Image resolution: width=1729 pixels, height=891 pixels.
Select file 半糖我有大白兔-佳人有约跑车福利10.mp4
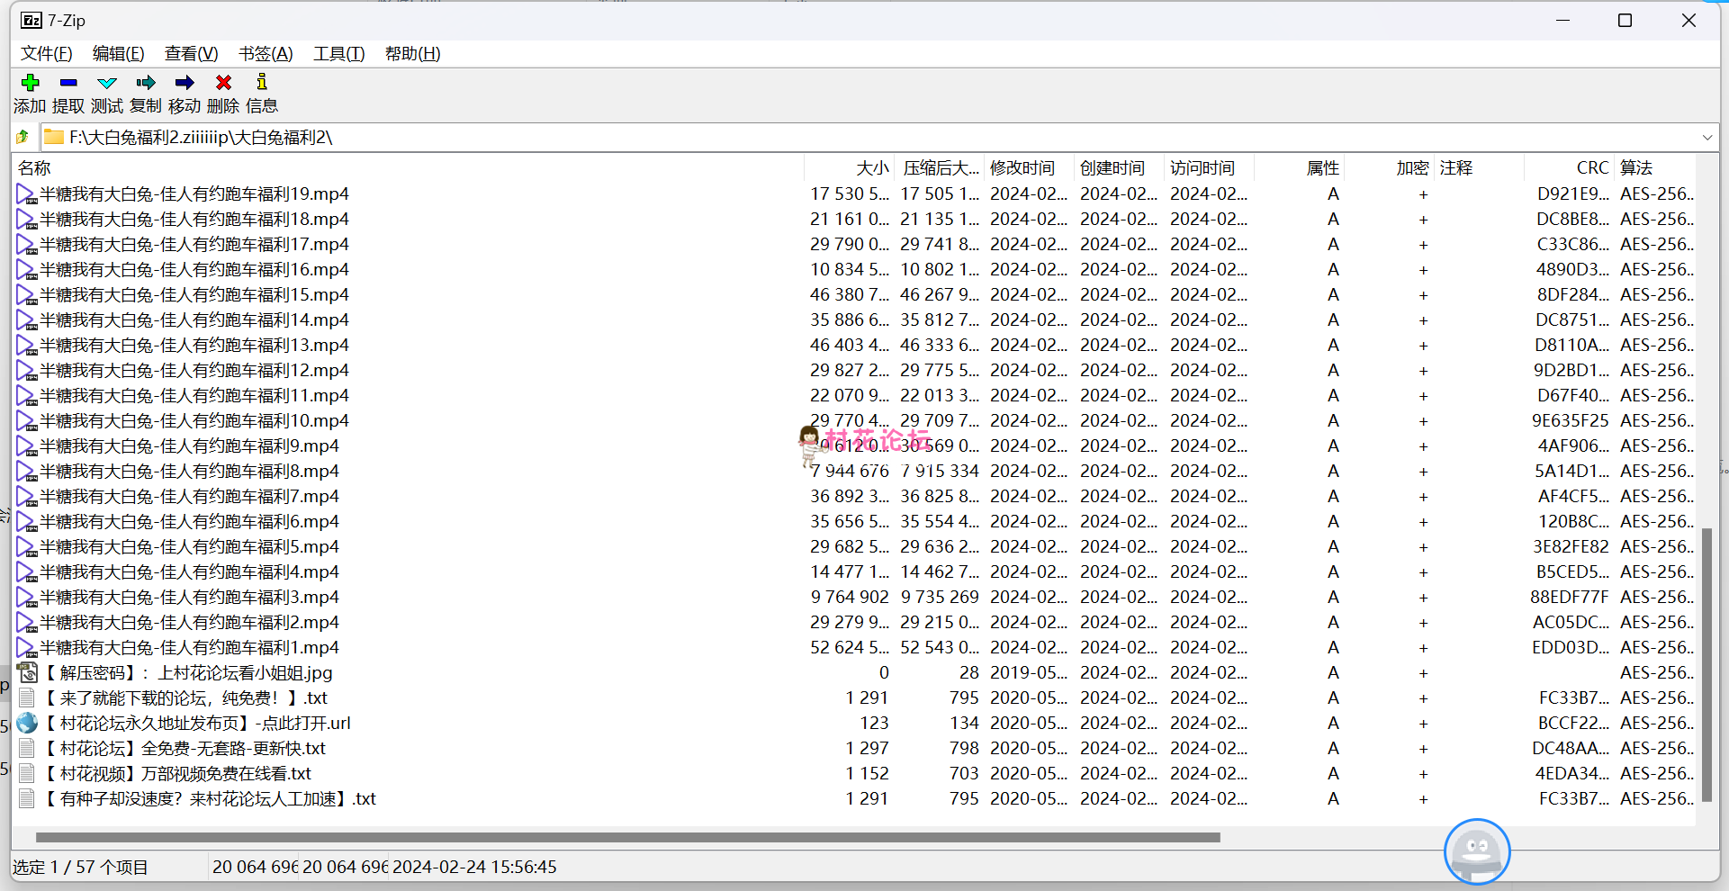pos(194,420)
